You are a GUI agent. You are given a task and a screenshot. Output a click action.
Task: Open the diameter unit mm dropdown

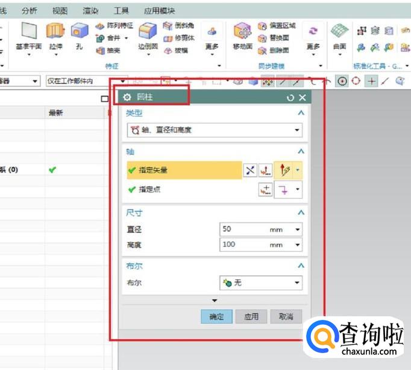click(297, 229)
